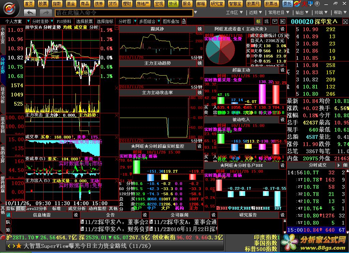The width and height of the screenshot is (349, 253).
Task: Open the 多图组合 dropdown arrow
Action: coord(159,22)
